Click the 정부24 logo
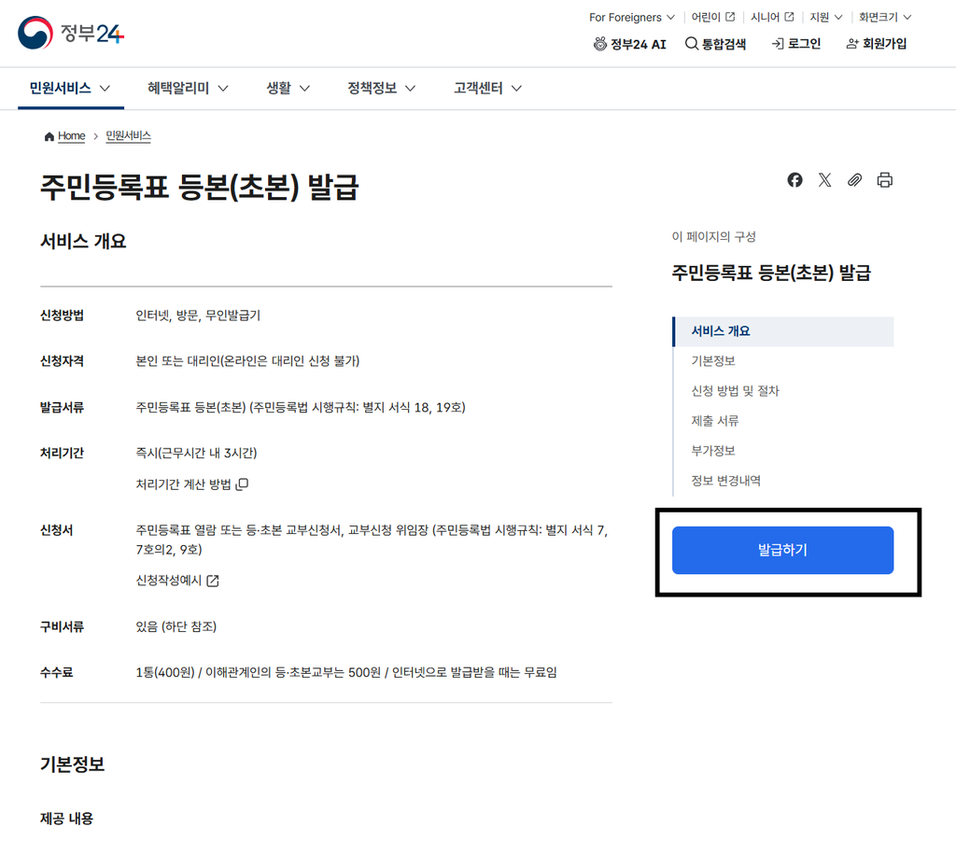This screenshot has height=841, width=956. tap(71, 33)
